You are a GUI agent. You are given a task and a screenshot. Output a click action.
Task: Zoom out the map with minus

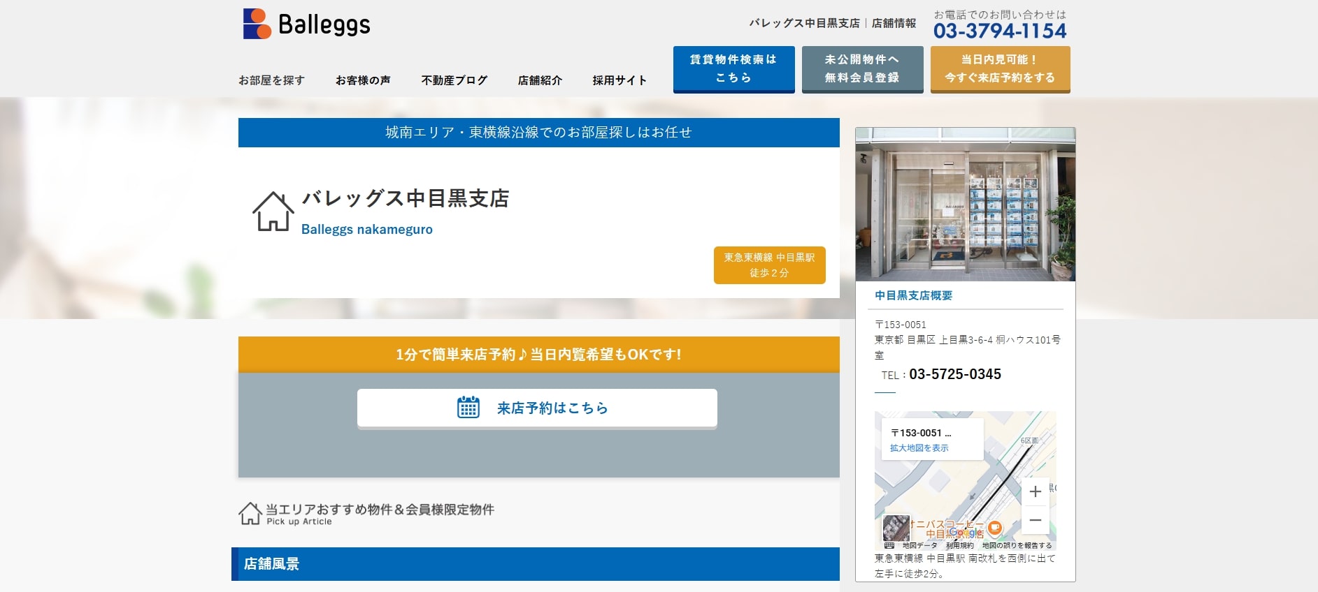[x=1036, y=520]
